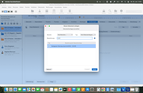Click the Personen toolbar icon
The image size is (143, 93).
[x=39, y=12]
